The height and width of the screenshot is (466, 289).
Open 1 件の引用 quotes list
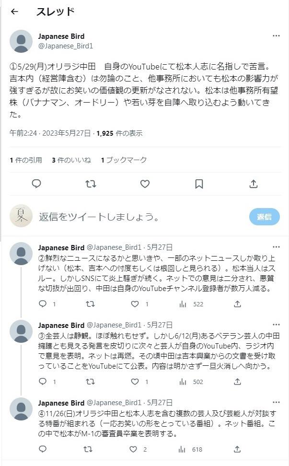(26, 160)
